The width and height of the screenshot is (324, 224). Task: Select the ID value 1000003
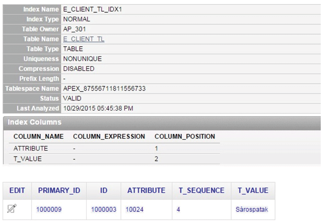104,209
